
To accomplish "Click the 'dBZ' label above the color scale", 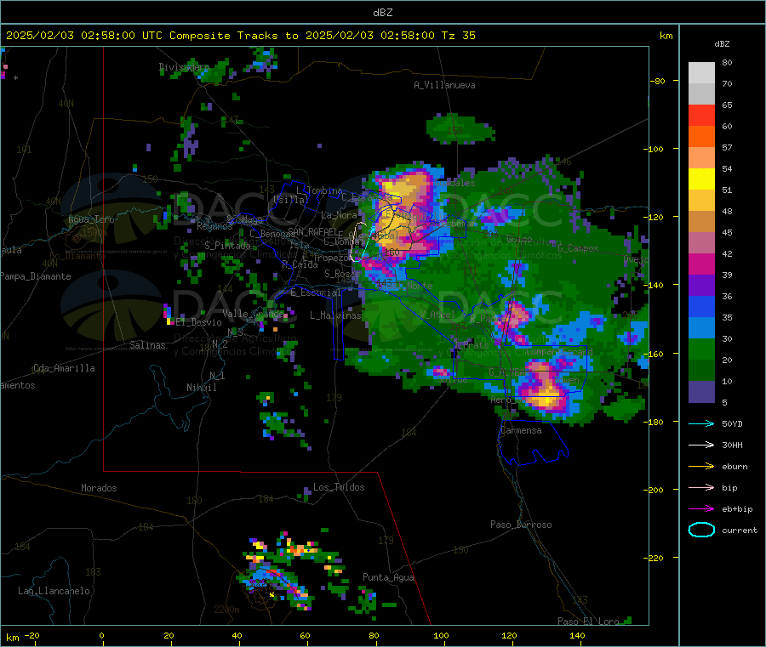I will (722, 44).
